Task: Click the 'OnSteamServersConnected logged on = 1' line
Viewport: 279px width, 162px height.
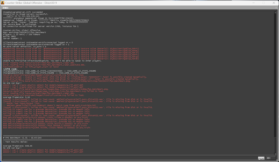Action: point(36,44)
